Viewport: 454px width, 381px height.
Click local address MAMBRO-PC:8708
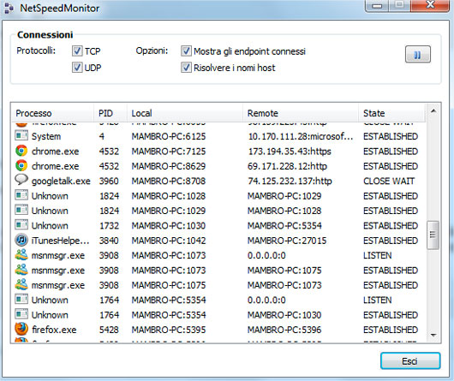[x=169, y=182]
